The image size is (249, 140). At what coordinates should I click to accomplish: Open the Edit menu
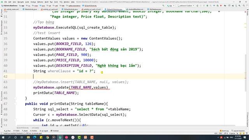[10, 2]
